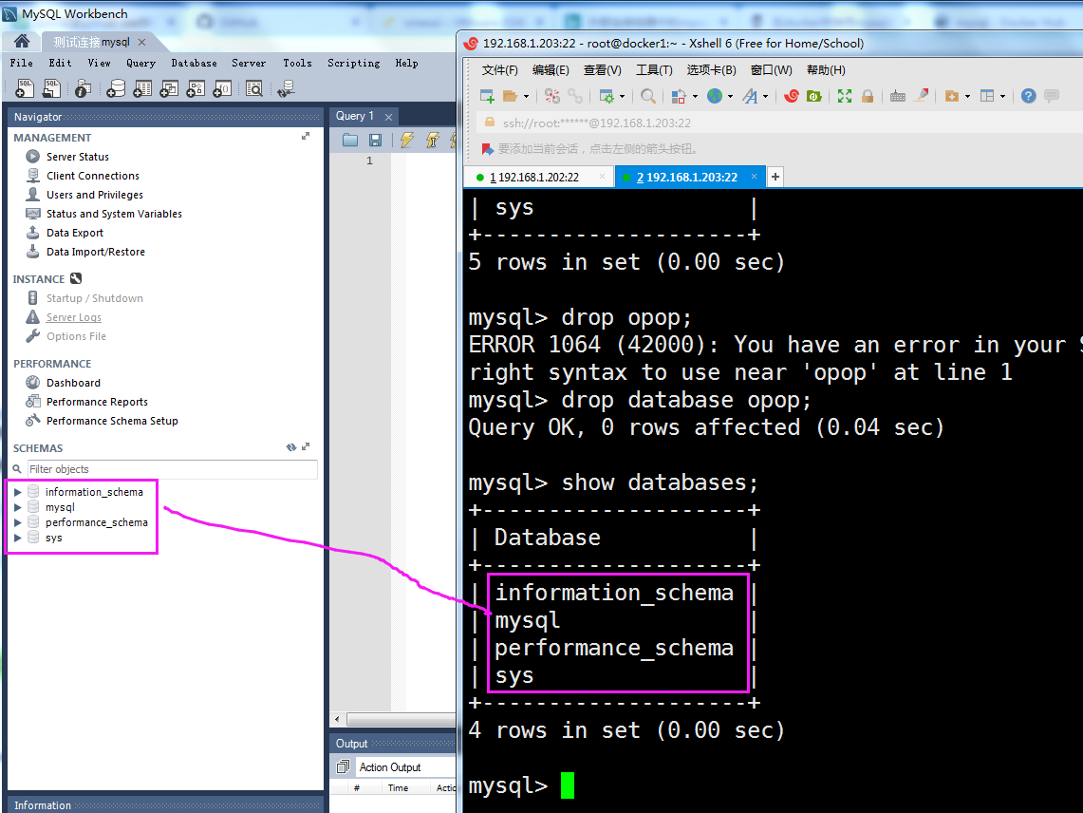The image size is (1083, 813).
Task: Execute statement under cursor icon
Action: pyautogui.click(x=433, y=141)
